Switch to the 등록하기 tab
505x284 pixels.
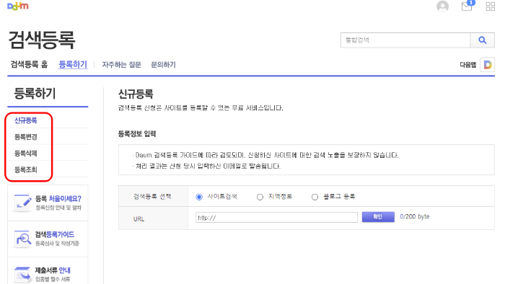pyautogui.click(x=73, y=64)
